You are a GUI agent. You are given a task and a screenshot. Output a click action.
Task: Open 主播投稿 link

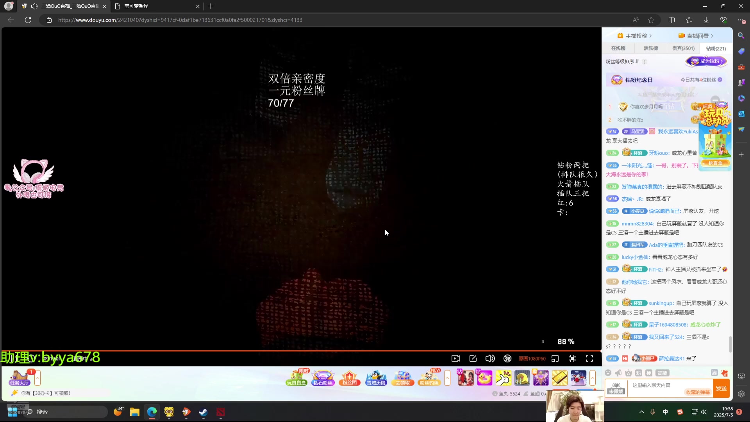pos(635,36)
